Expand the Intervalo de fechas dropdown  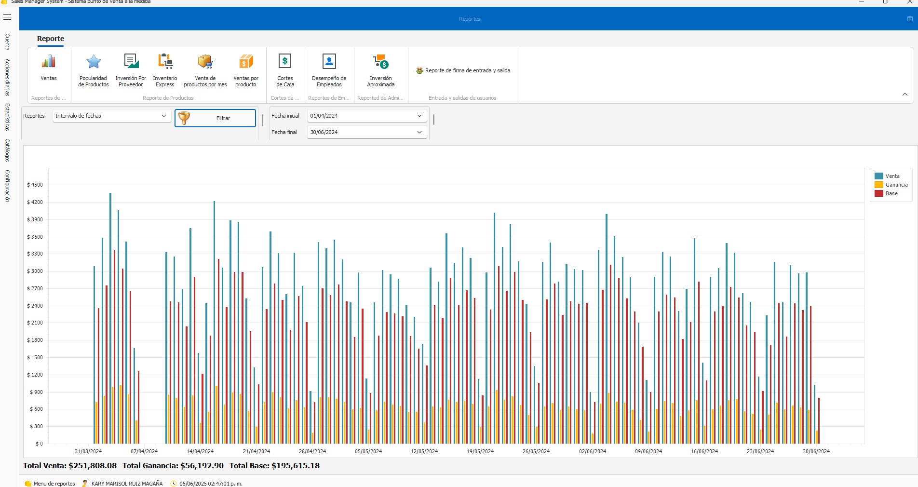[x=164, y=116]
